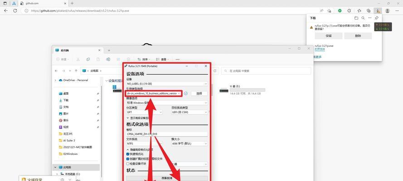Open the 新建 menu in File Explorer
Image resolution: width=403 pixels, height=181 pixels.
(63, 59)
